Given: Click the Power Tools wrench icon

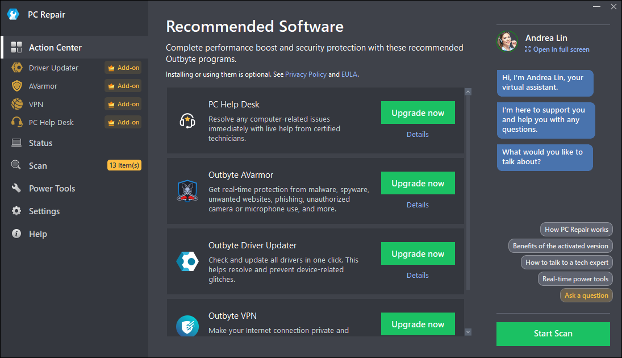Looking at the screenshot, I should point(16,188).
